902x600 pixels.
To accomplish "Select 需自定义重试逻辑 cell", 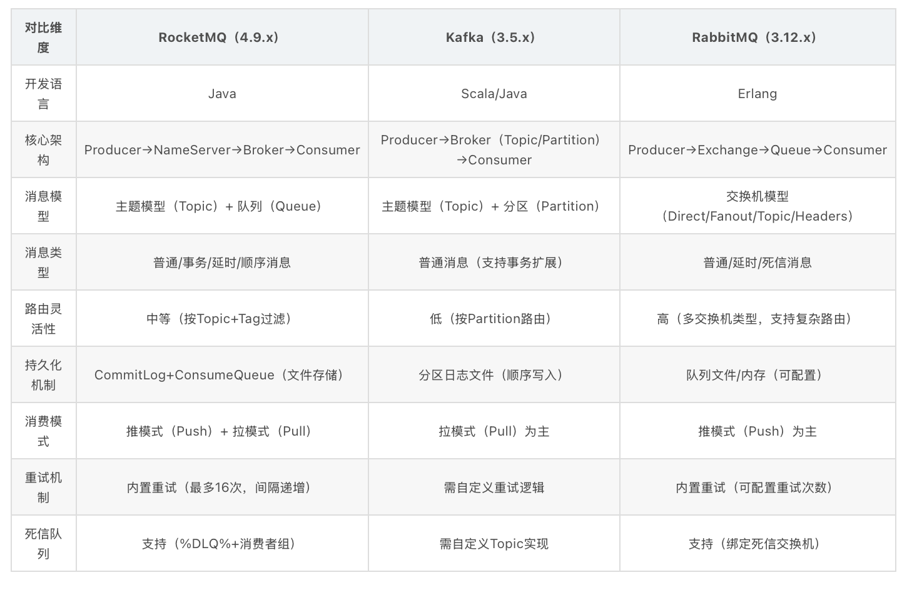I will pos(494,487).
